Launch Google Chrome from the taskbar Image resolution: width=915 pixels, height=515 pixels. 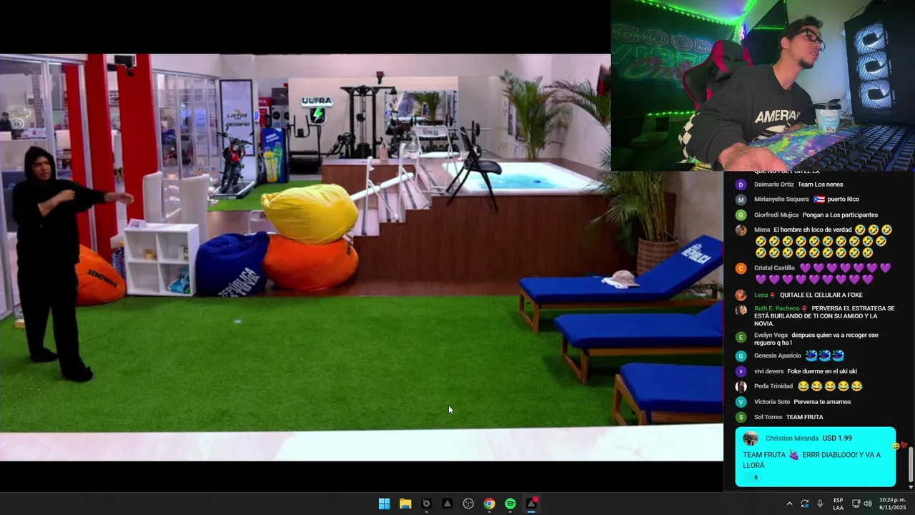pyautogui.click(x=489, y=504)
